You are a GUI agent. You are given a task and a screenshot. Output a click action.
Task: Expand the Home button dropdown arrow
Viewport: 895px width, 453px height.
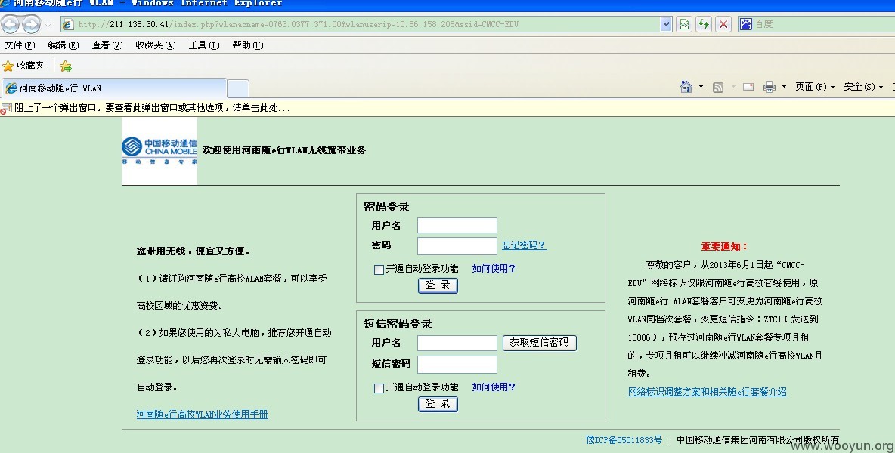point(701,87)
